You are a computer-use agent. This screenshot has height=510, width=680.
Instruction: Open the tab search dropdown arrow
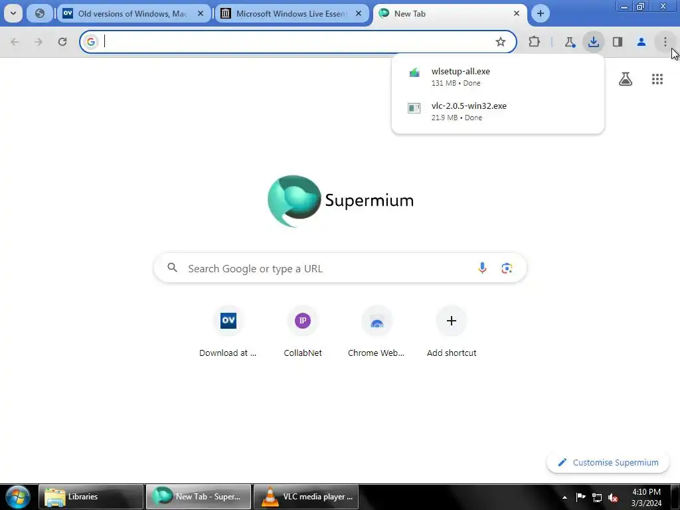(x=13, y=13)
